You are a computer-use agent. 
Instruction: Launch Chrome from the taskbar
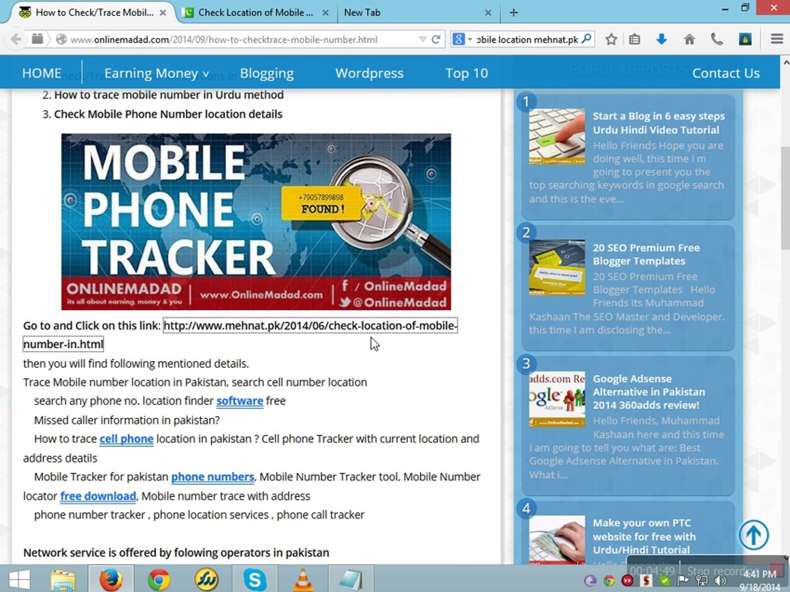[159, 579]
